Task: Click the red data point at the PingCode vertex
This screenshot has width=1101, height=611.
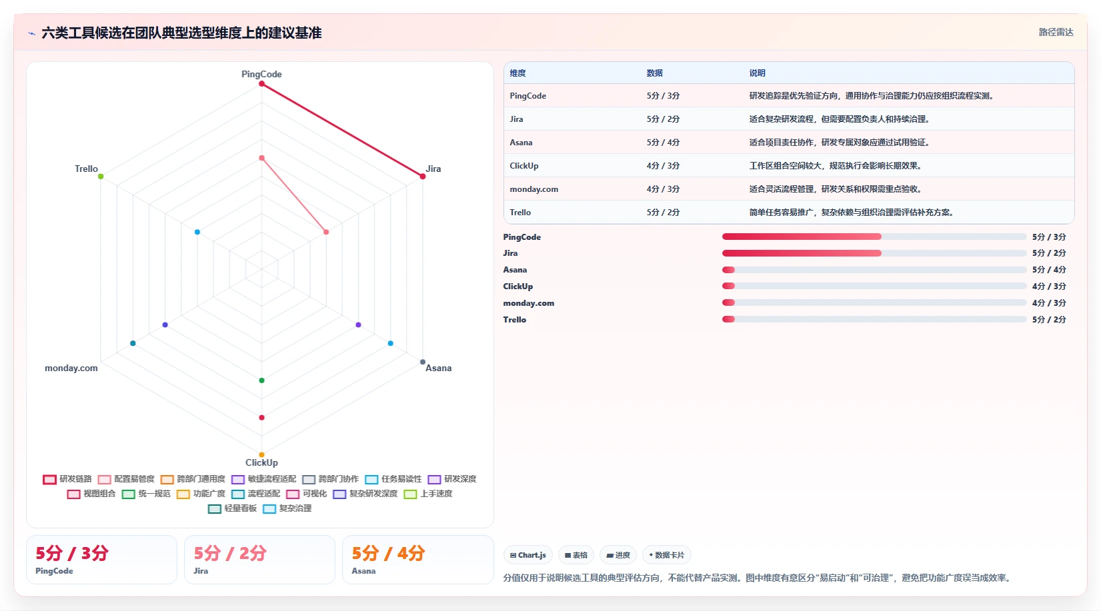Action: pyautogui.click(x=261, y=83)
